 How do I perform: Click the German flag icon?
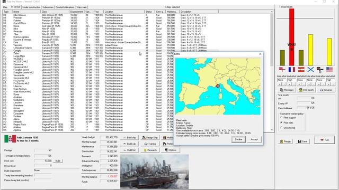(320, 69)
